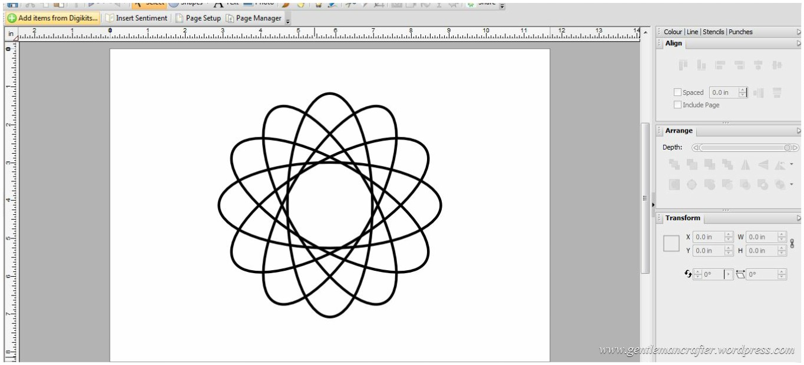Open the Page Manager
804x365 pixels.
(256, 18)
